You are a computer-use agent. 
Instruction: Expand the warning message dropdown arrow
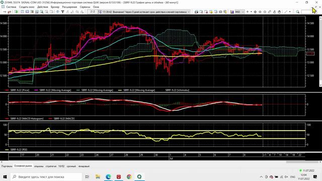[x=189, y=12]
